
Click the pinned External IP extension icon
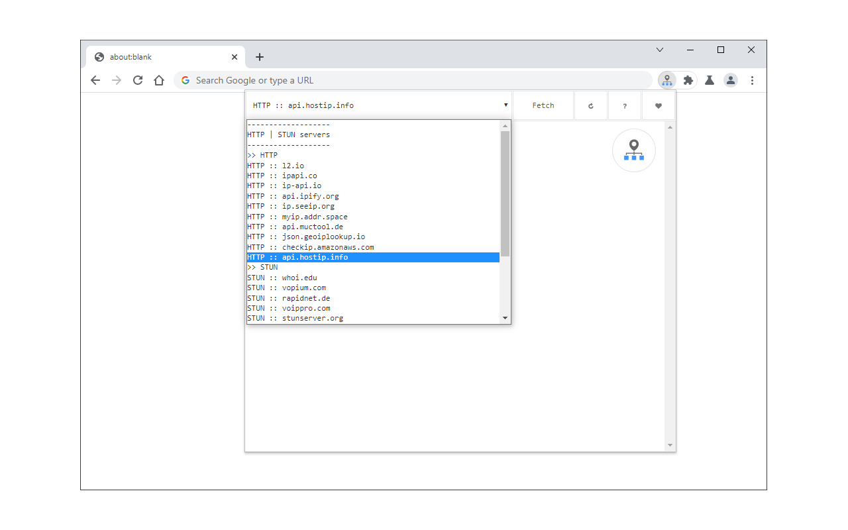667,79
